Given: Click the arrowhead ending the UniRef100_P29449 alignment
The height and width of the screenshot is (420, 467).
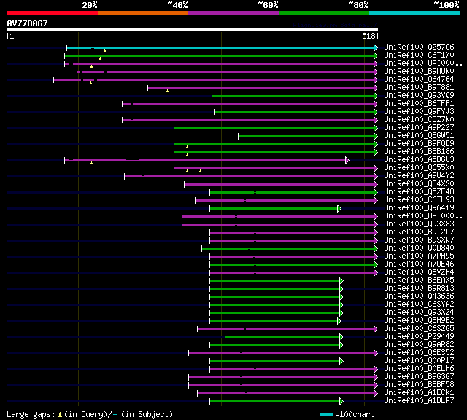Looking at the screenshot, I should tap(341, 337).
